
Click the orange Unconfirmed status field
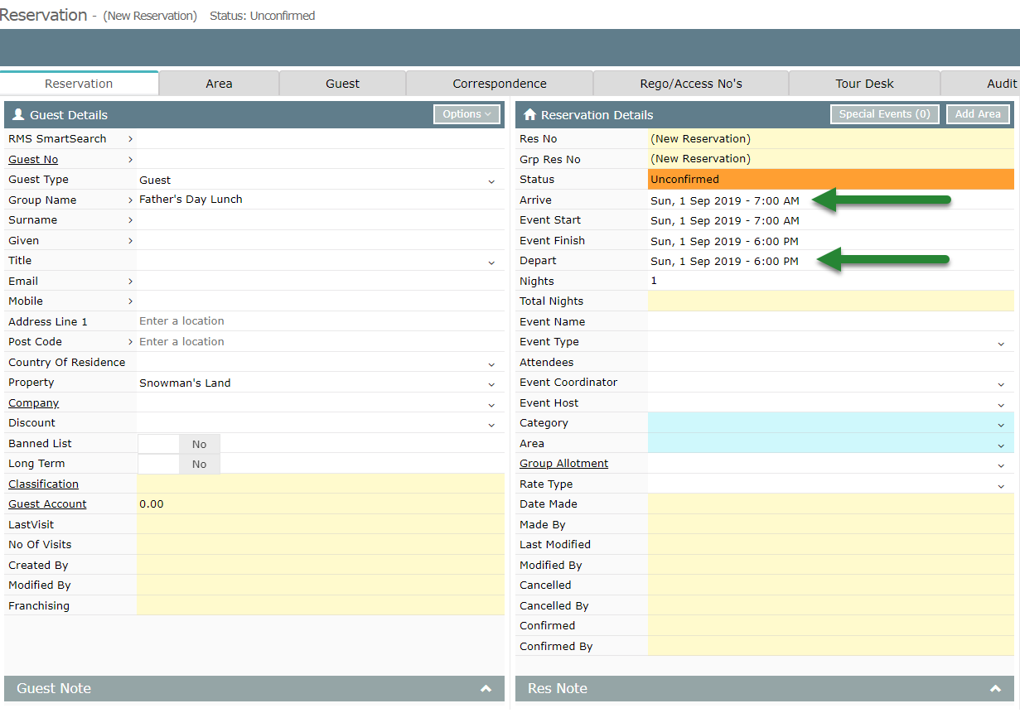coord(831,180)
